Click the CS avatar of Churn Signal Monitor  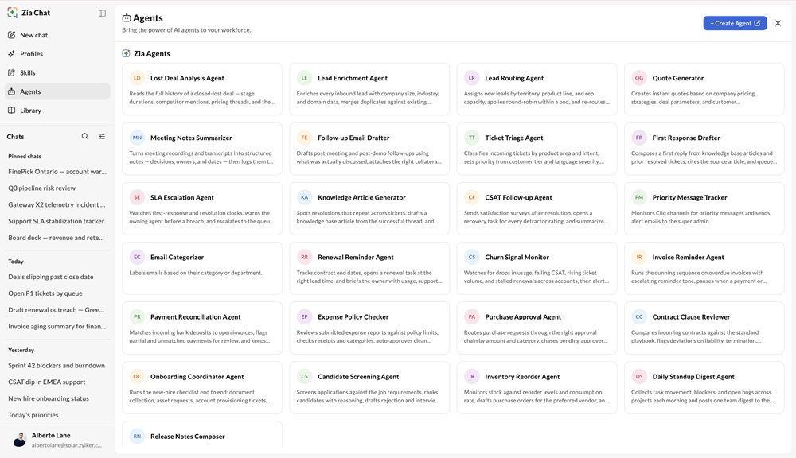click(x=471, y=257)
